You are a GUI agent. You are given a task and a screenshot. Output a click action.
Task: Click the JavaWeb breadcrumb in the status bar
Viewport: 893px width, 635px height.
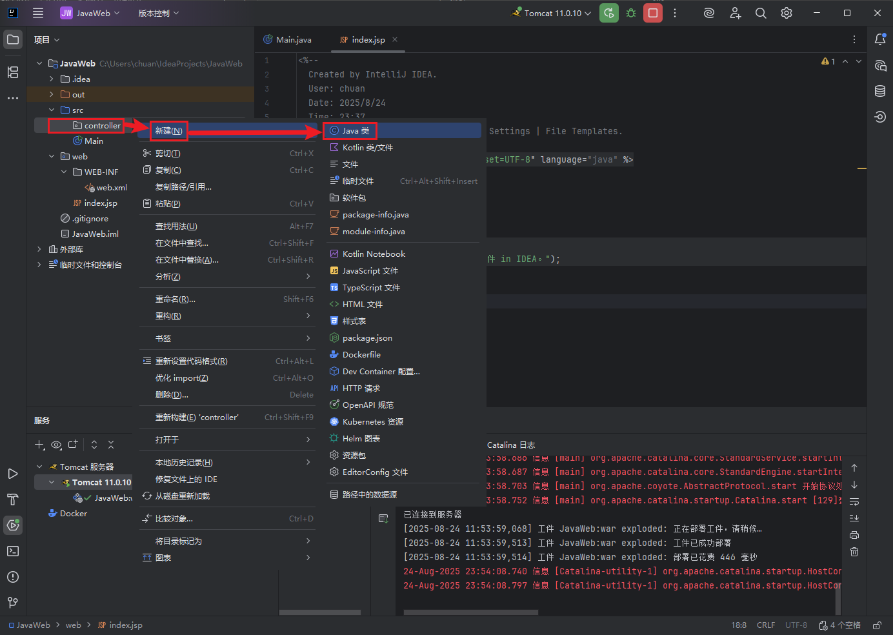point(30,625)
